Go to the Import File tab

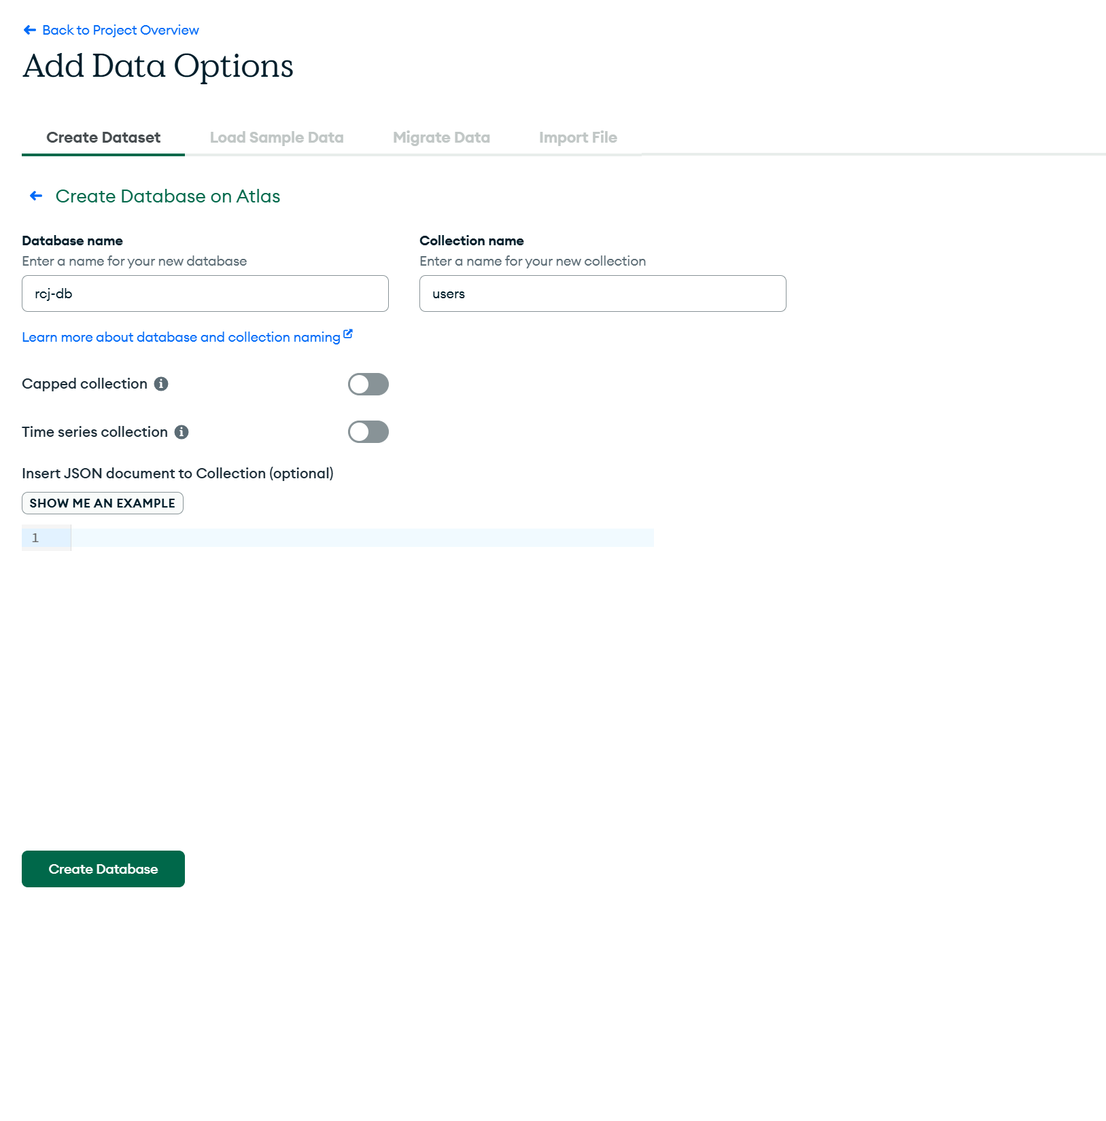pyautogui.click(x=578, y=137)
